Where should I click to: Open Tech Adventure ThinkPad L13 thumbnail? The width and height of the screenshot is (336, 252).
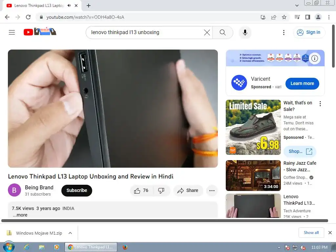click(x=253, y=206)
